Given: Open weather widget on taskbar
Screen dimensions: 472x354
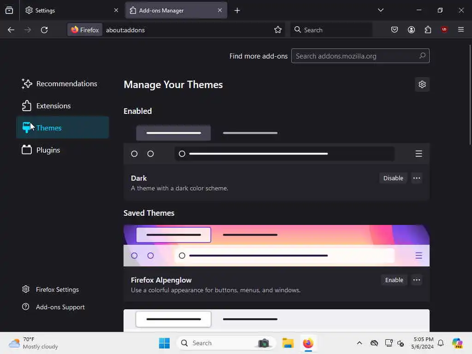Looking at the screenshot, I should (33, 343).
